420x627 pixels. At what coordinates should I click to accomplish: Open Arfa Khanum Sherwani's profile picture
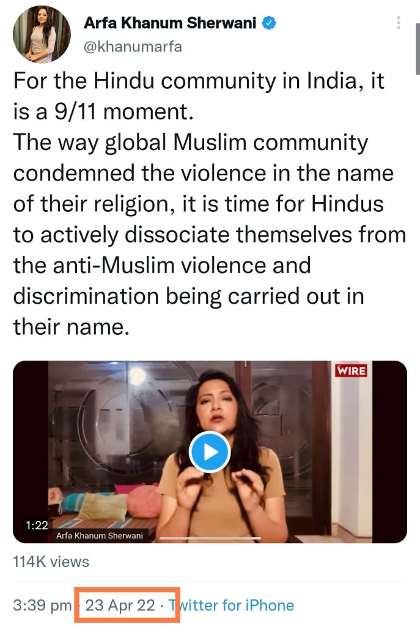click(42, 34)
